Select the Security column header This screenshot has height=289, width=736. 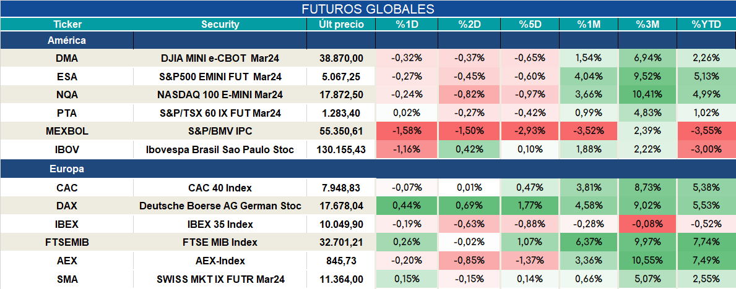220,25
